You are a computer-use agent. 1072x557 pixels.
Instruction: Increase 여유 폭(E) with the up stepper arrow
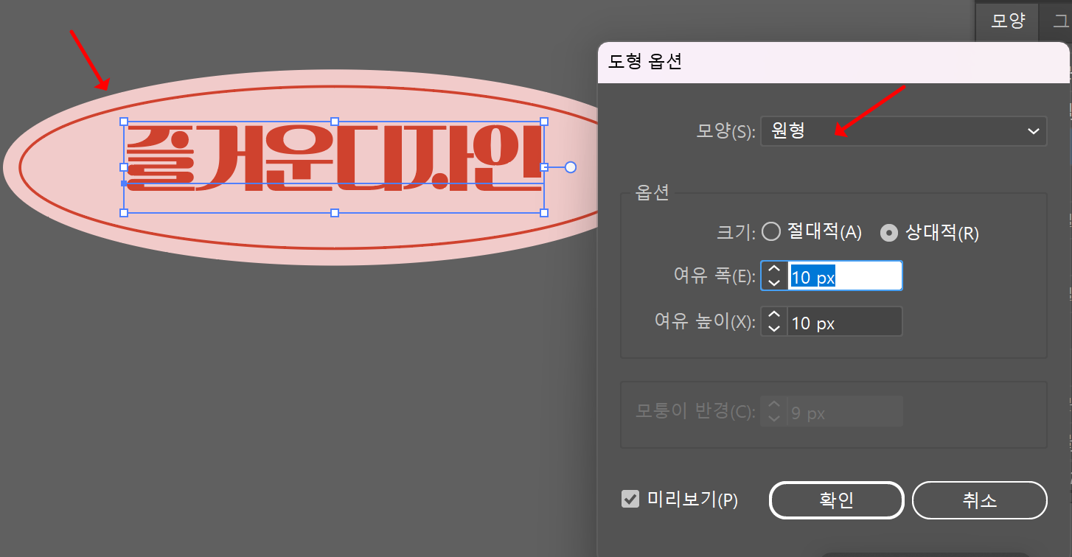[773, 269]
